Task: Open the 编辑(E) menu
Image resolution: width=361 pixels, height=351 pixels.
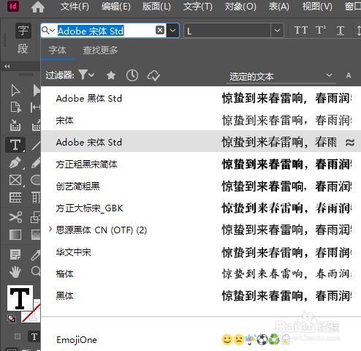Action: click(x=116, y=7)
